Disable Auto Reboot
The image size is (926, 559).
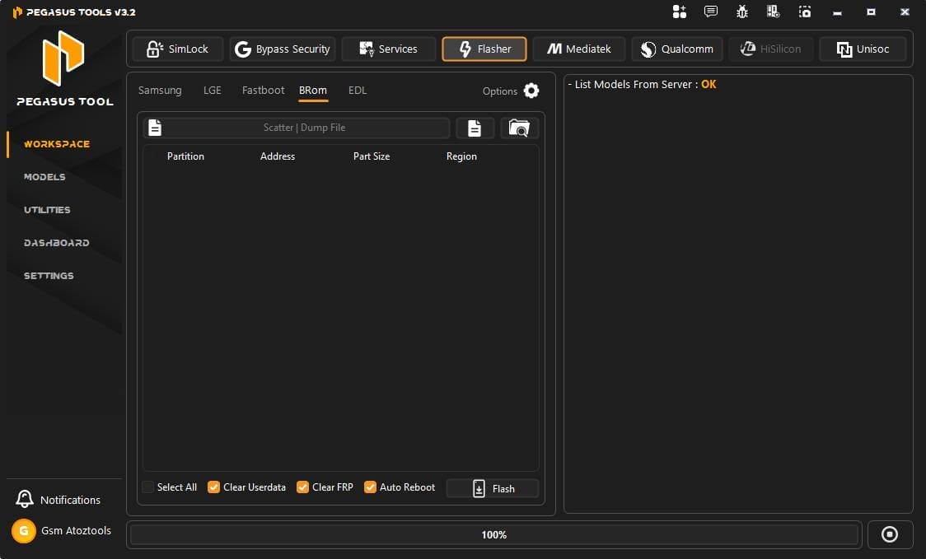click(x=370, y=487)
